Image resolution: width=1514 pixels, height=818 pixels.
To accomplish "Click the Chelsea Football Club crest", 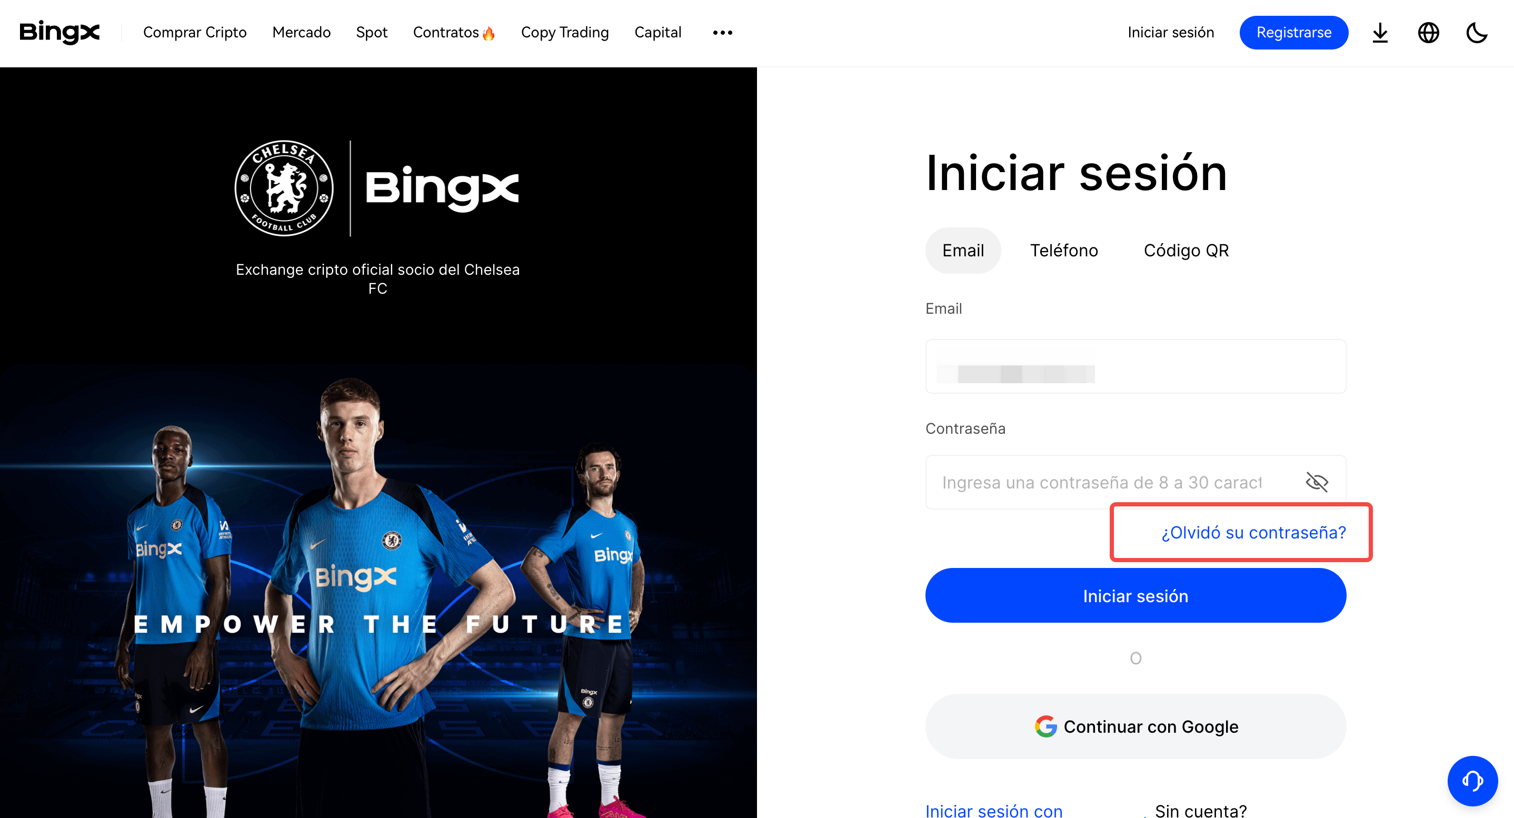I will click(284, 188).
